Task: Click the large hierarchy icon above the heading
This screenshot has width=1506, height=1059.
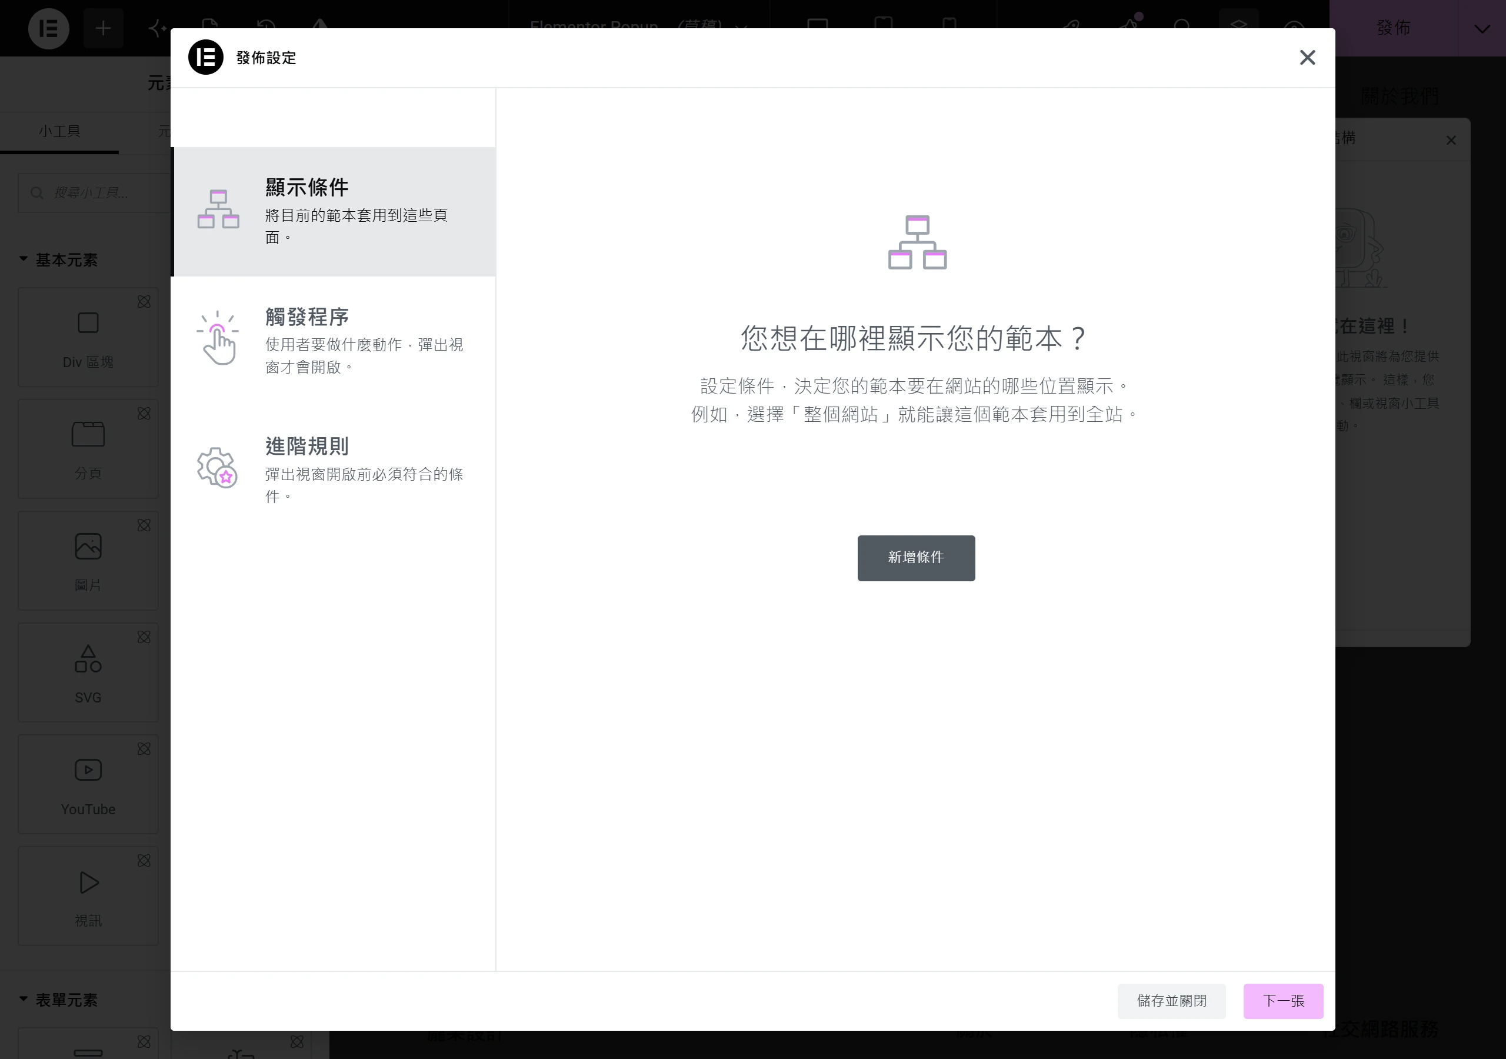Action: pos(917,242)
